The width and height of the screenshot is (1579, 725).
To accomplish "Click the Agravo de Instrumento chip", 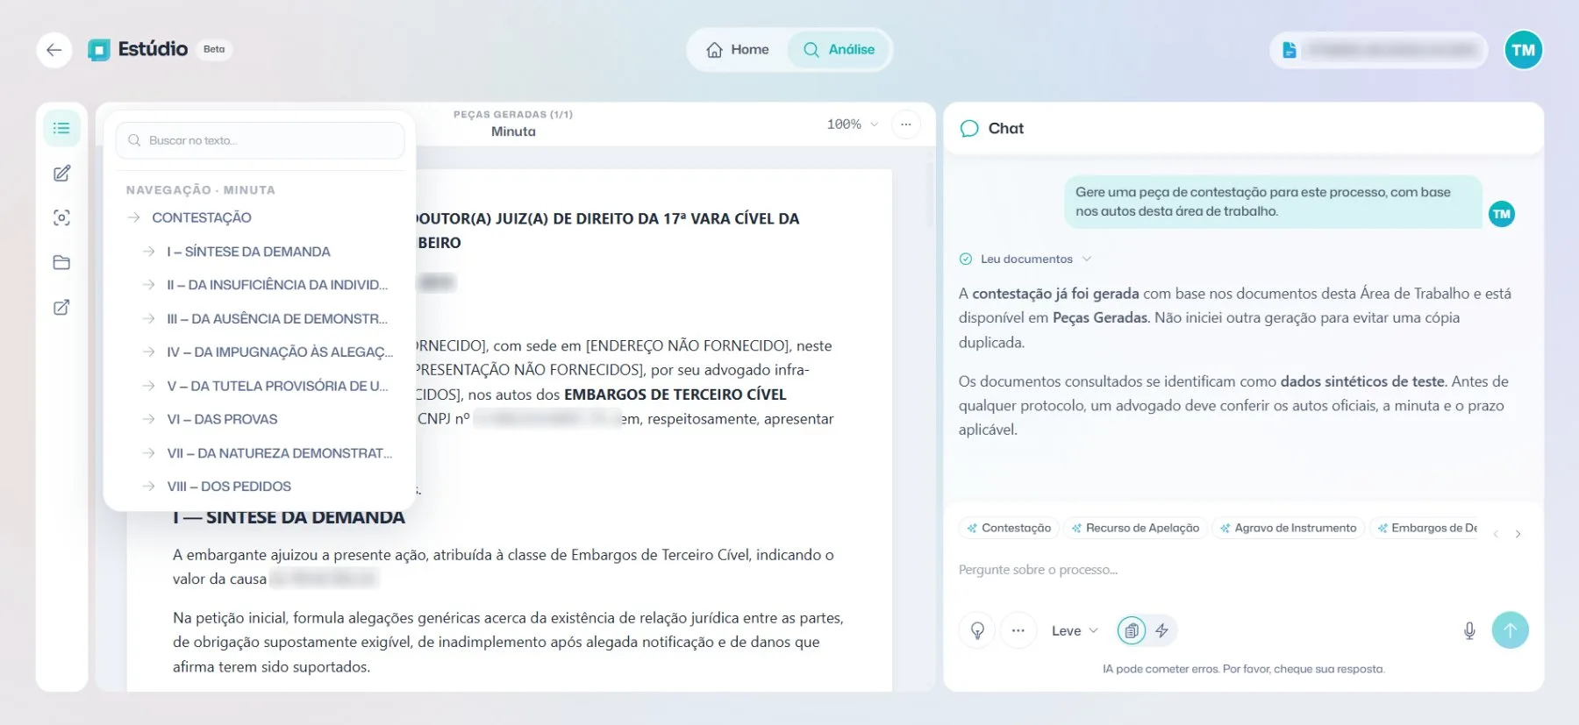I will coord(1288,528).
